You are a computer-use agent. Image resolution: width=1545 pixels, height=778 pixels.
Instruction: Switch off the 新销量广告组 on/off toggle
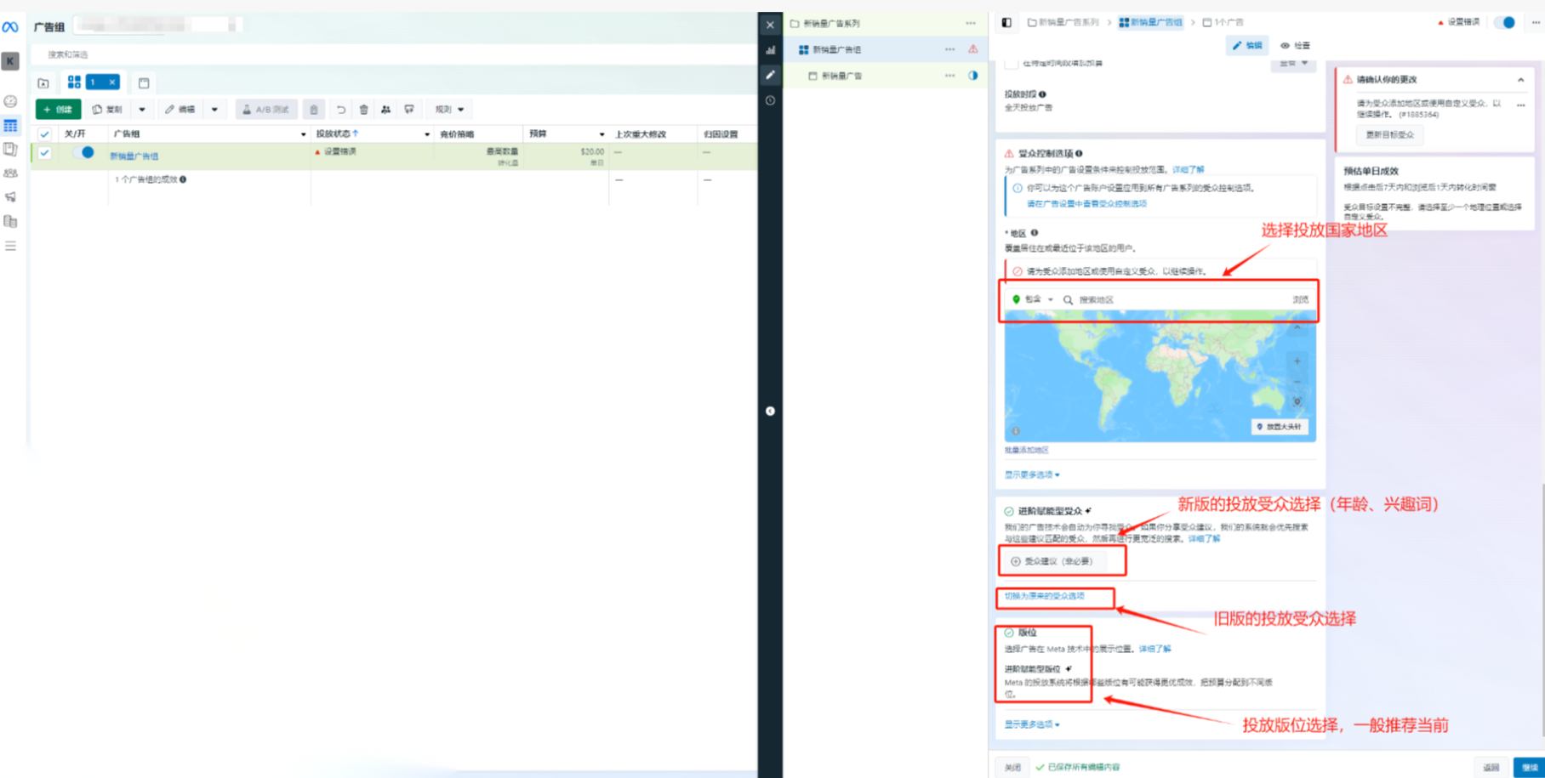tap(83, 153)
